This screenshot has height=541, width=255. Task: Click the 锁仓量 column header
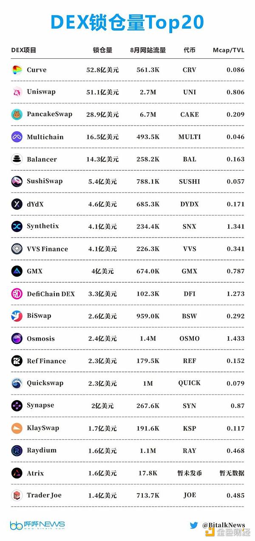click(102, 50)
